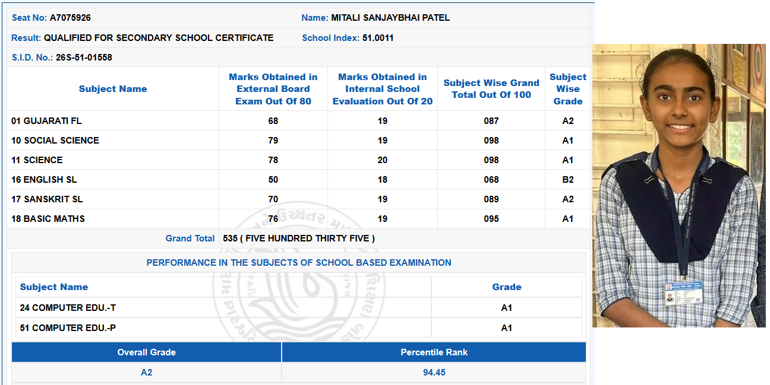Click the 18 BASIC MATHS subject cell
This screenshot has width=770, height=385.
click(x=113, y=219)
